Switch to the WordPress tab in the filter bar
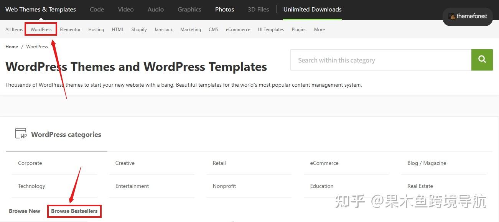The width and height of the screenshot is (499, 222). point(41,29)
